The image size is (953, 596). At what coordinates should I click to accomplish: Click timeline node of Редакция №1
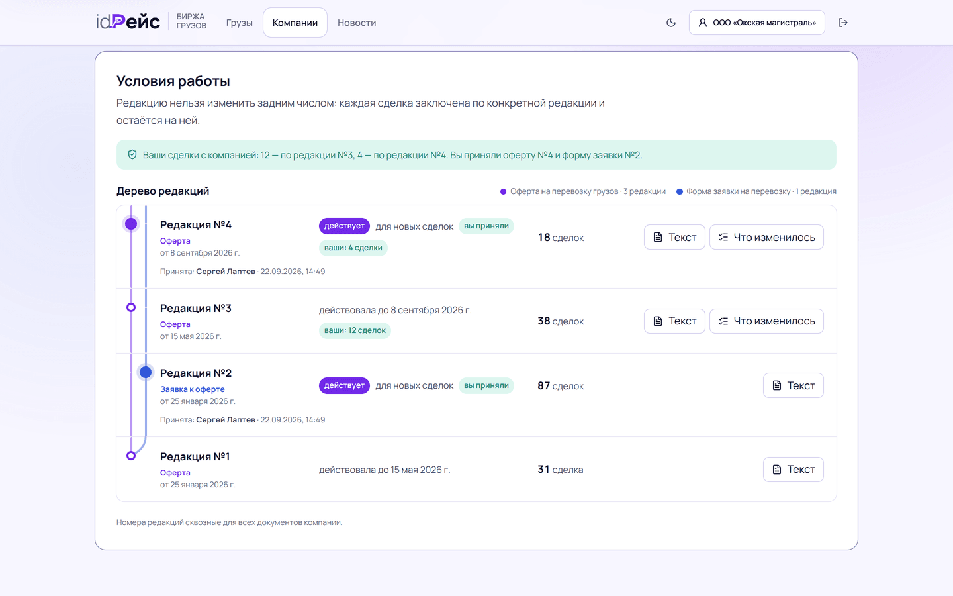pyautogui.click(x=131, y=456)
